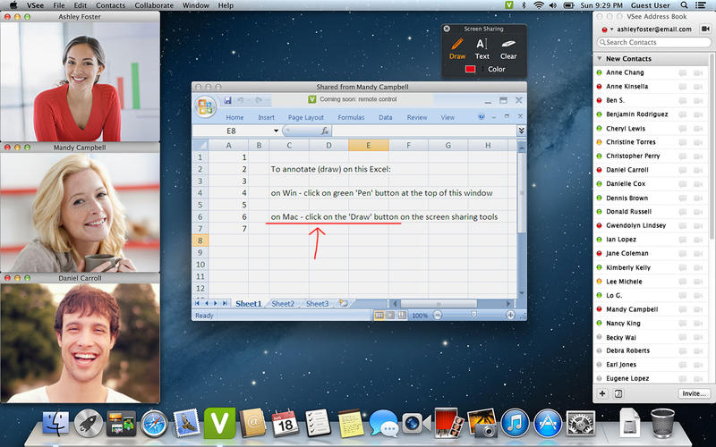Expand the Excel formula bar
716x447 pixels.
point(521,131)
